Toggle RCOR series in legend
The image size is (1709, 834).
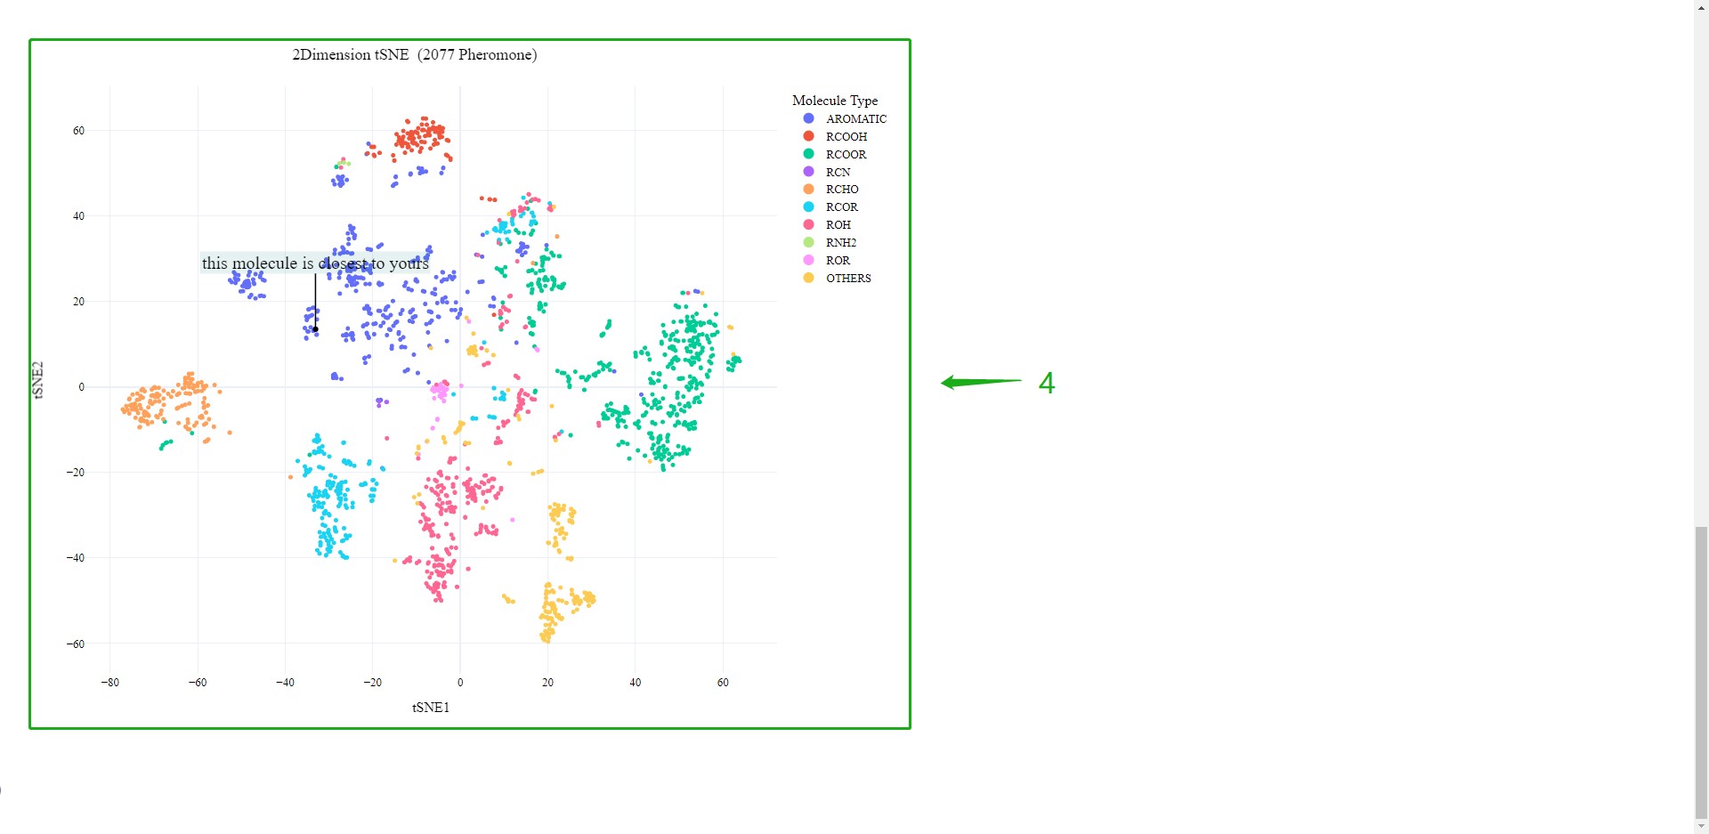tap(830, 206)
